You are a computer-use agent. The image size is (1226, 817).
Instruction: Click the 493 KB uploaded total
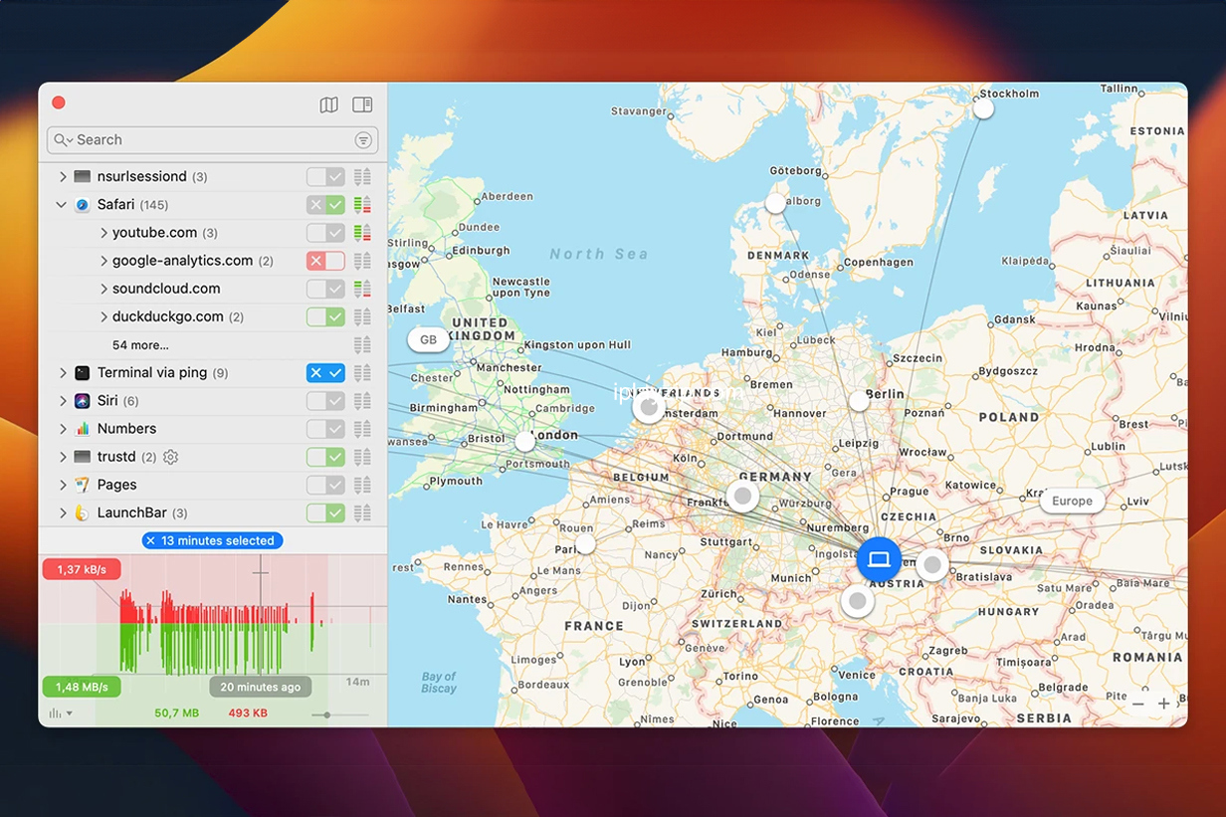click(x=247, y=714)
